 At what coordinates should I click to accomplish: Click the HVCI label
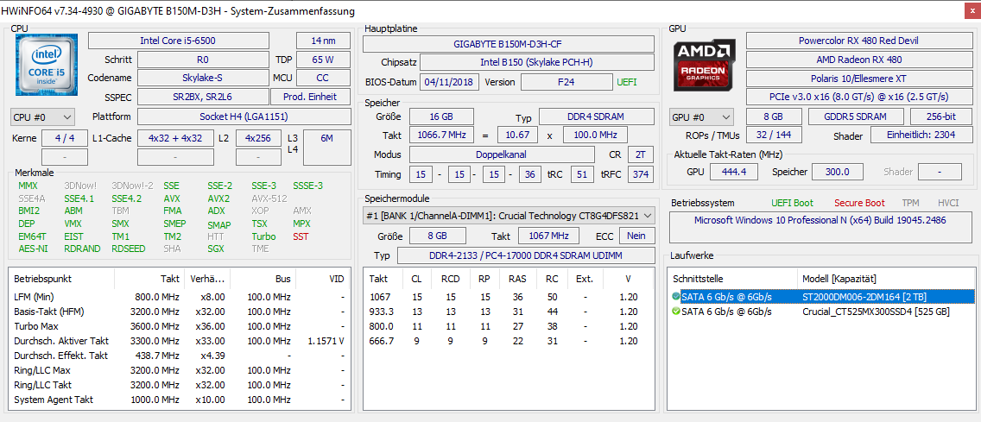(948, 203)
